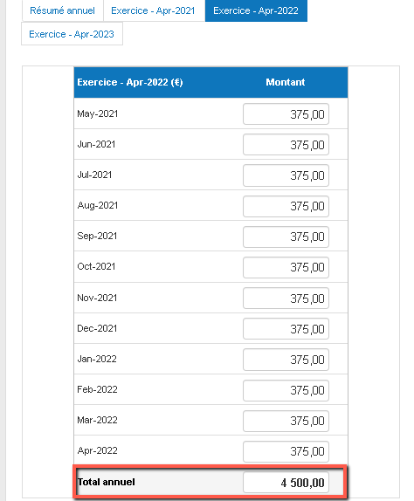Focus the Mar-2022 amount input
This screenshot has height=501, width=414.
pos(286,421)
